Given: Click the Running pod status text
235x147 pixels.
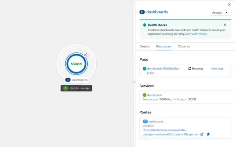Looking at the screenshot, I should [x=197, y=68].
